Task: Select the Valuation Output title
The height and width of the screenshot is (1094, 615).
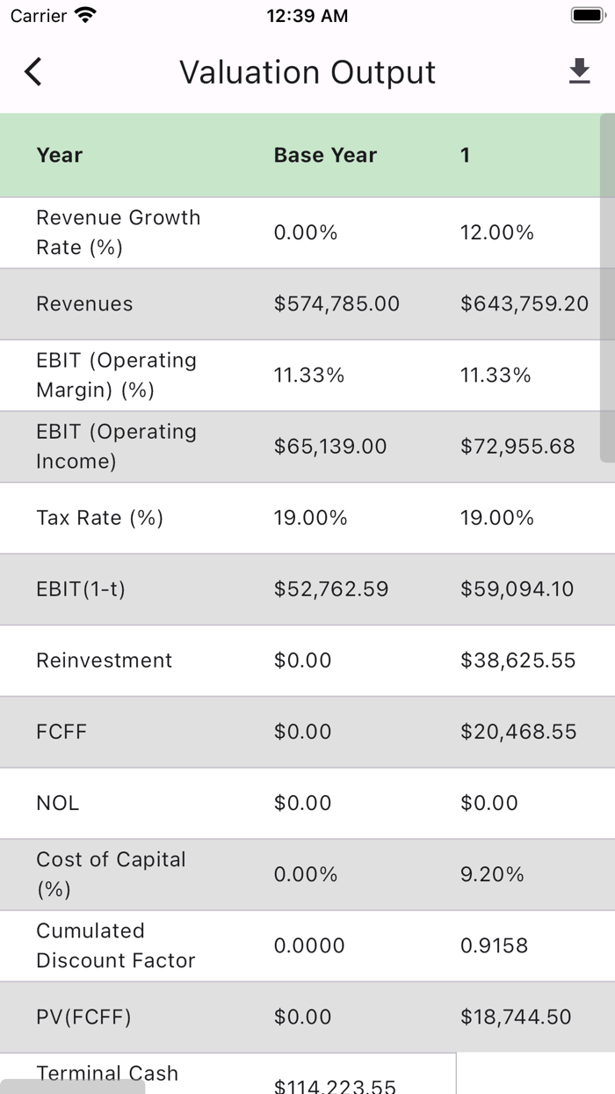Action: [x=307, y=72]
